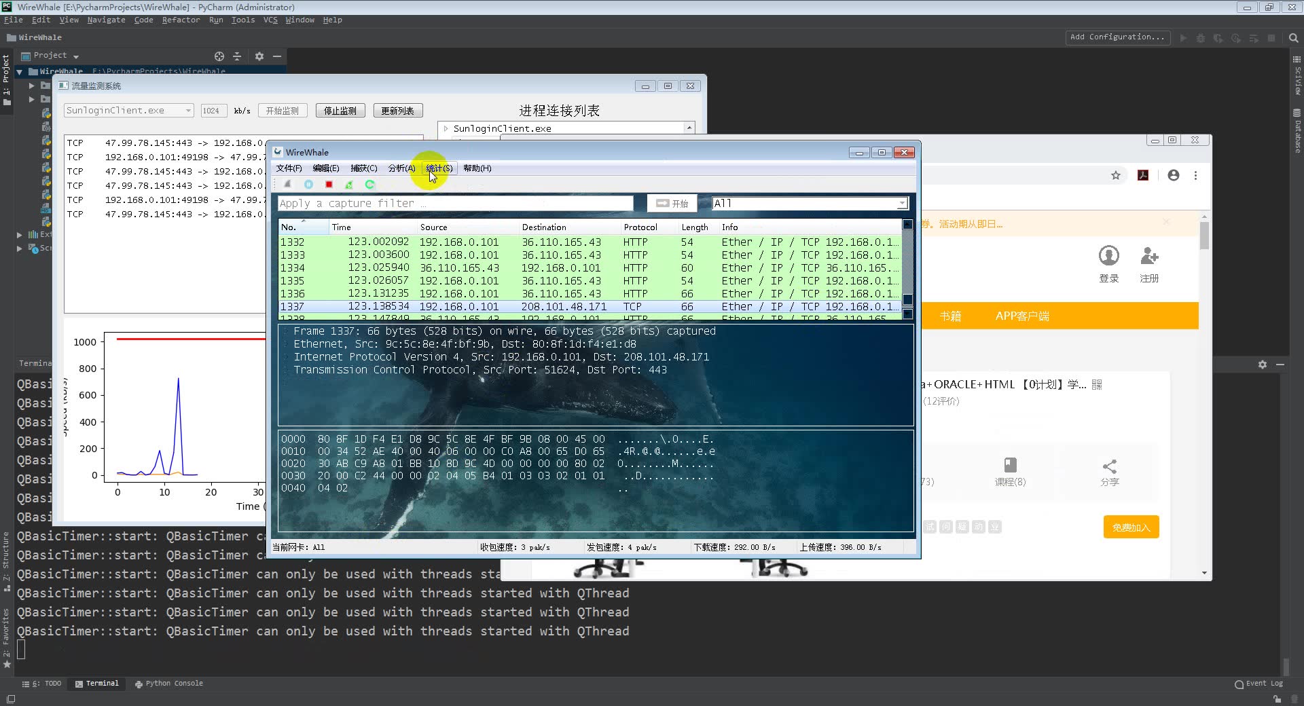The height and width of the screenshot is (706, 1304).
Task: Click the bookmark star icon in browser window
Action: pyautogui.click(x=1115, y=175)
